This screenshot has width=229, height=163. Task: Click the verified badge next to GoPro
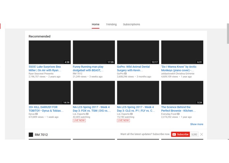click(x=125, y=74)
